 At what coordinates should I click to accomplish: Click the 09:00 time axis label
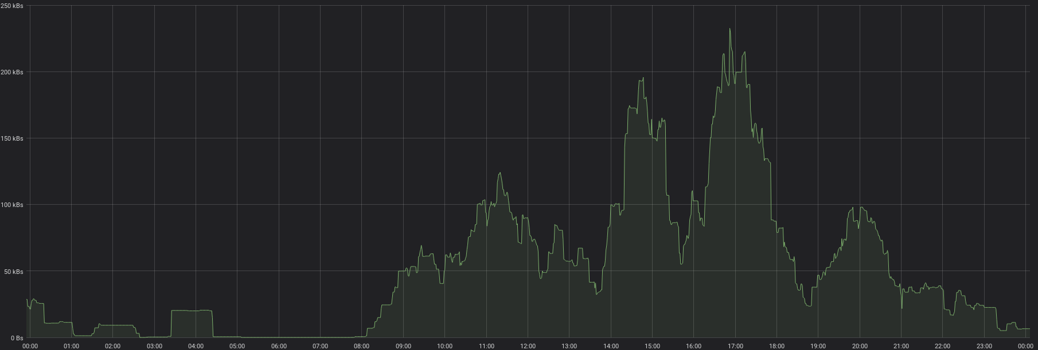coord(403,346)
